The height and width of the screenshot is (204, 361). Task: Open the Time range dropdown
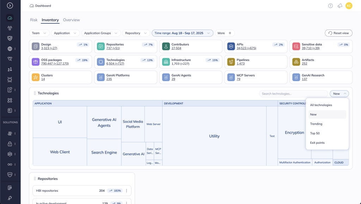tap(182, 33)
